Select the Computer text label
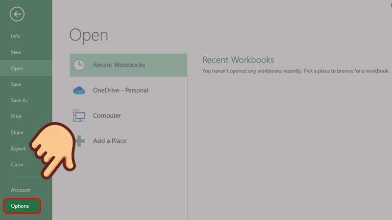Screen dimensions: 392x220 coord(107,116)
